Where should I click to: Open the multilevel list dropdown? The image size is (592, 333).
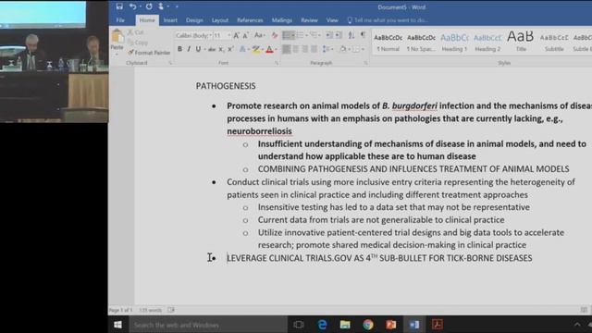[319, 35]
